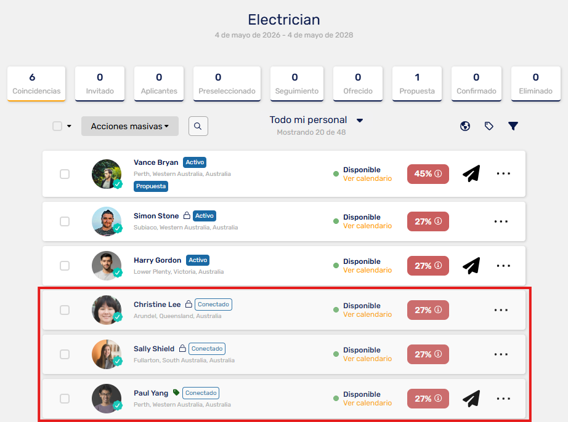This screenshot has width=568, height=422.
Task: Switch to the Propuesta tab
Action: (x=417, y=84)
